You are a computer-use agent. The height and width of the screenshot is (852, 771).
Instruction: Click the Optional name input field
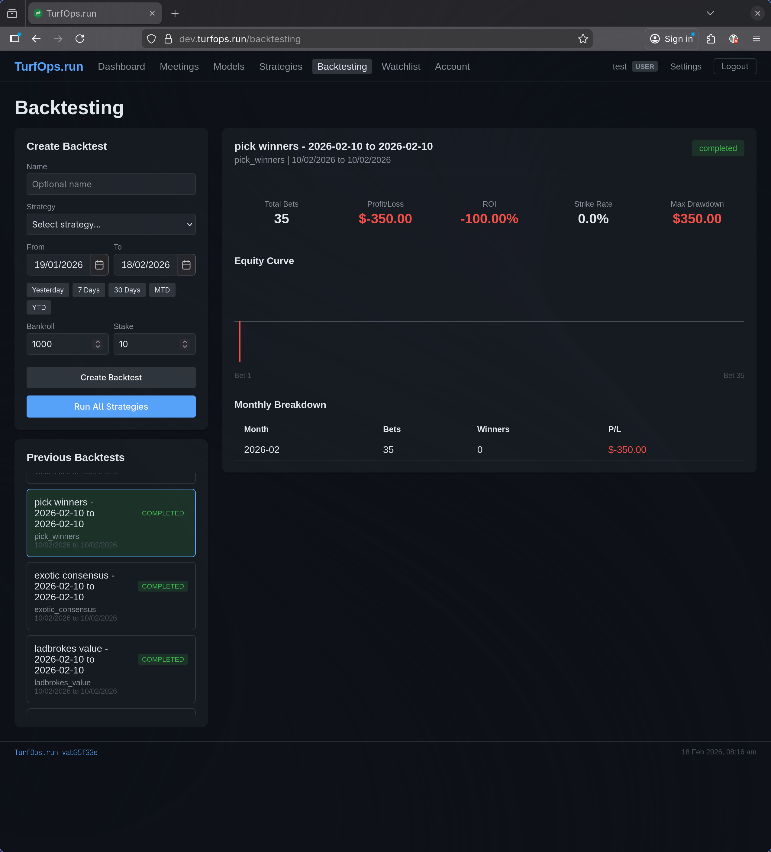click(111, 184)
